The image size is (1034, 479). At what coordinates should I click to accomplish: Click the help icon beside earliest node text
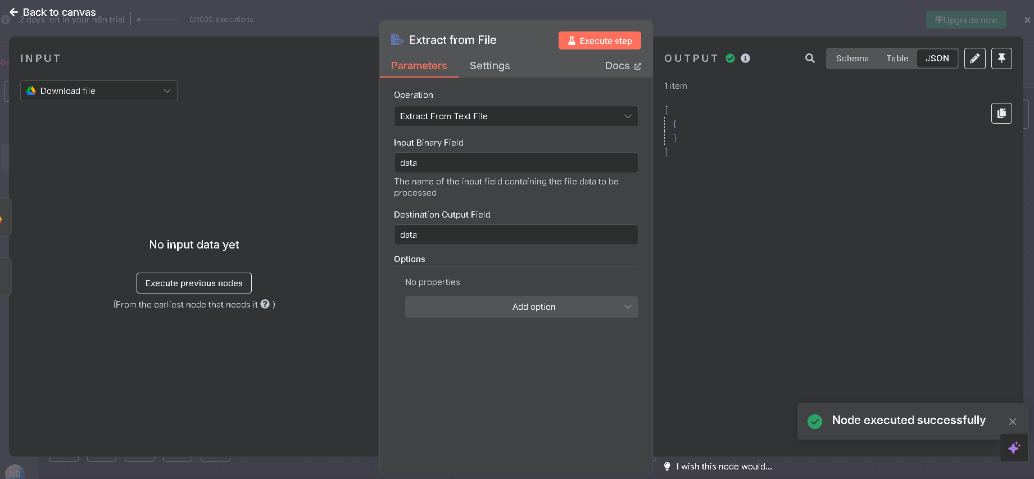coord(265,304)
